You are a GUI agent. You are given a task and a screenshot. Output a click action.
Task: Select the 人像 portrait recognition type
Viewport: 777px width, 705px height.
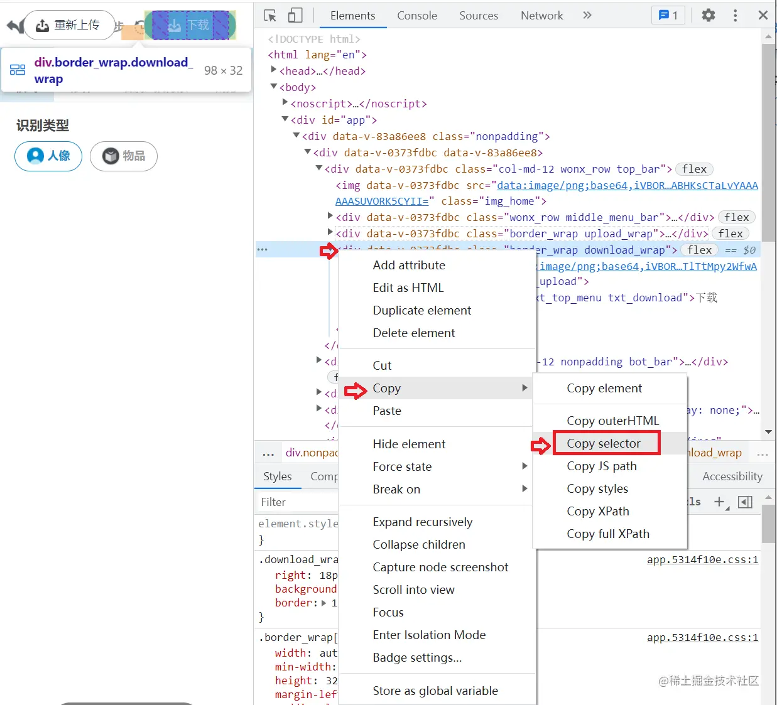(48, 156)
